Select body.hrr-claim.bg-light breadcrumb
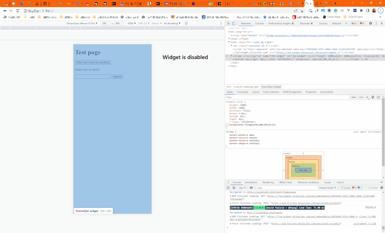 pyautogui.click(x=246, y=87)
